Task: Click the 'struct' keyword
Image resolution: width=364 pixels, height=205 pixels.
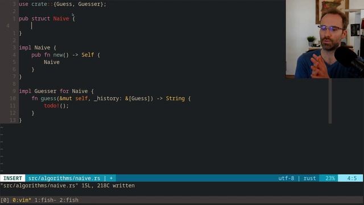Action: 40,19
